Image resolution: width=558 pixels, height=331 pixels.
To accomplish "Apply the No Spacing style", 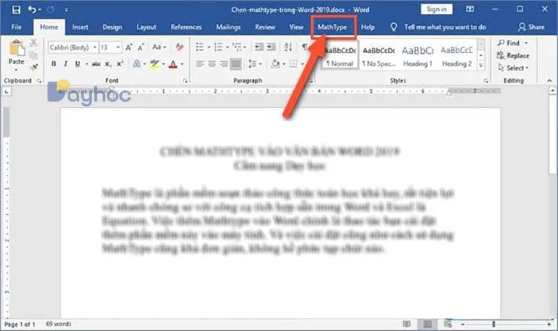I will click(x=379, y=56).
